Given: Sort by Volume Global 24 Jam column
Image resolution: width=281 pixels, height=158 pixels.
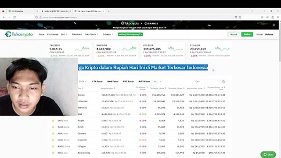Looking at the screenshot, I should (216, 88).
